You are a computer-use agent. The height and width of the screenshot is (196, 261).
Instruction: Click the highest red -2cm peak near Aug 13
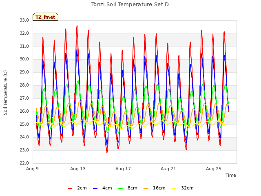coord(77,26)
